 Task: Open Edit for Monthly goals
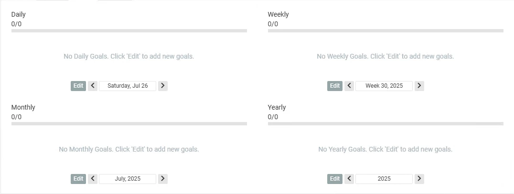[x=78, y=179]
